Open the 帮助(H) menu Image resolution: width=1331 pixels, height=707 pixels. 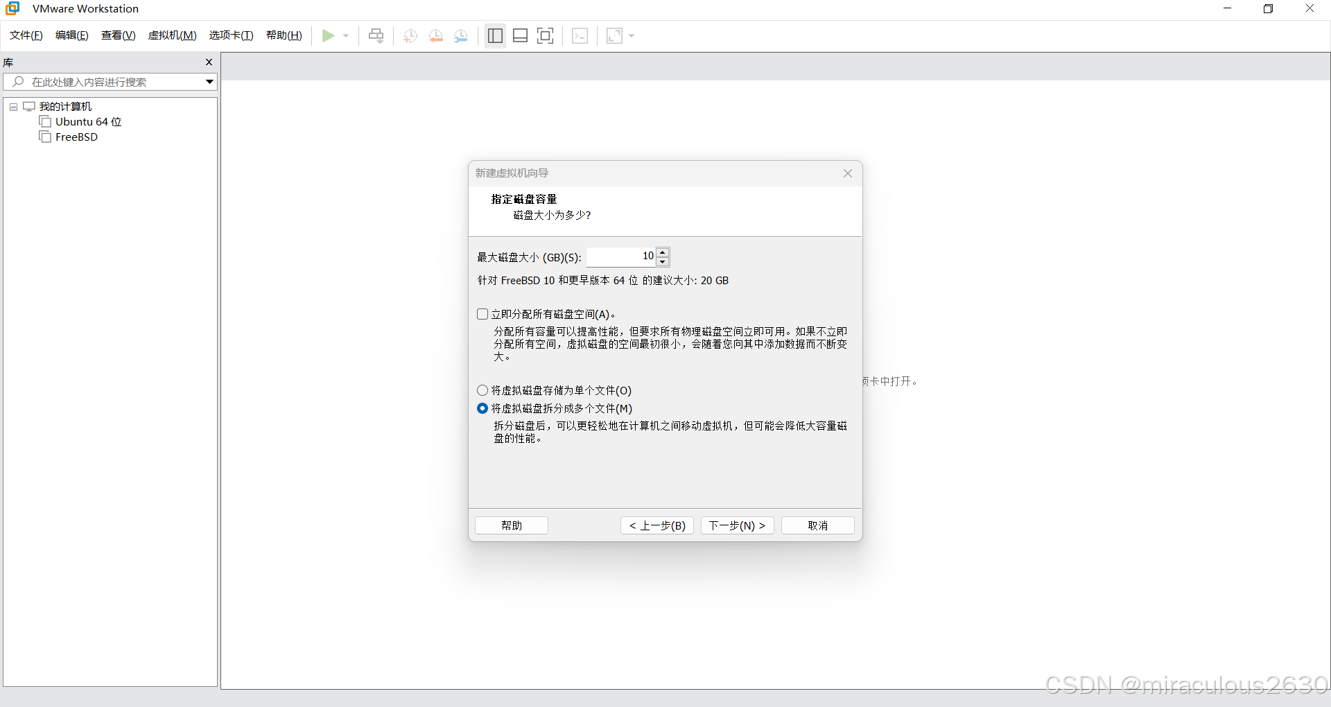point(284,35)
